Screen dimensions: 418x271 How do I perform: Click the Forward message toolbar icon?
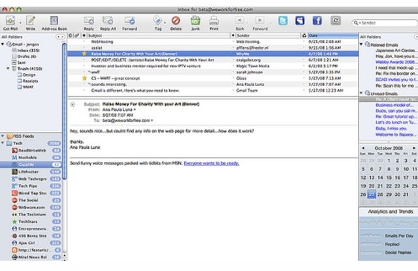tap(129, 20)
